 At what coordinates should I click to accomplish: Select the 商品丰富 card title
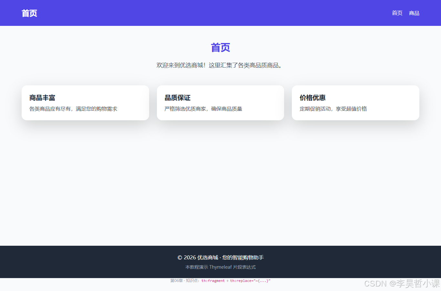coord(42,98)
